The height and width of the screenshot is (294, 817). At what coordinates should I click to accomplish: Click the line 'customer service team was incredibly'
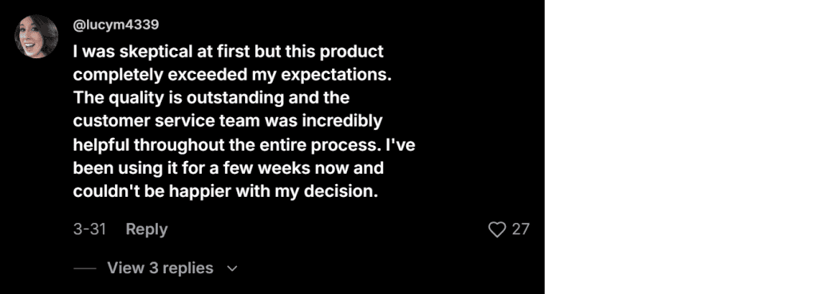(227, 121)
